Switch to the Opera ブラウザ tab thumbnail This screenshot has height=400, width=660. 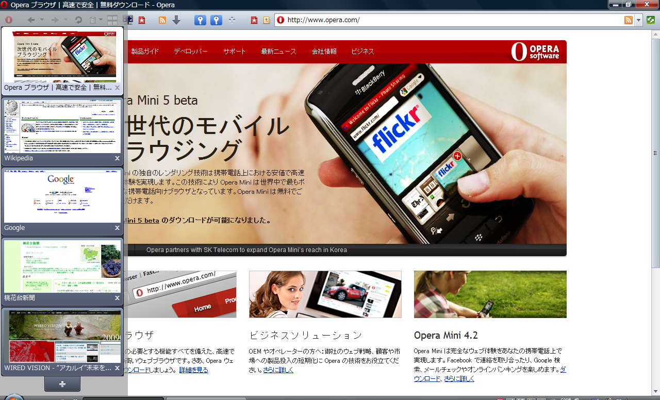tap(62, 61)
